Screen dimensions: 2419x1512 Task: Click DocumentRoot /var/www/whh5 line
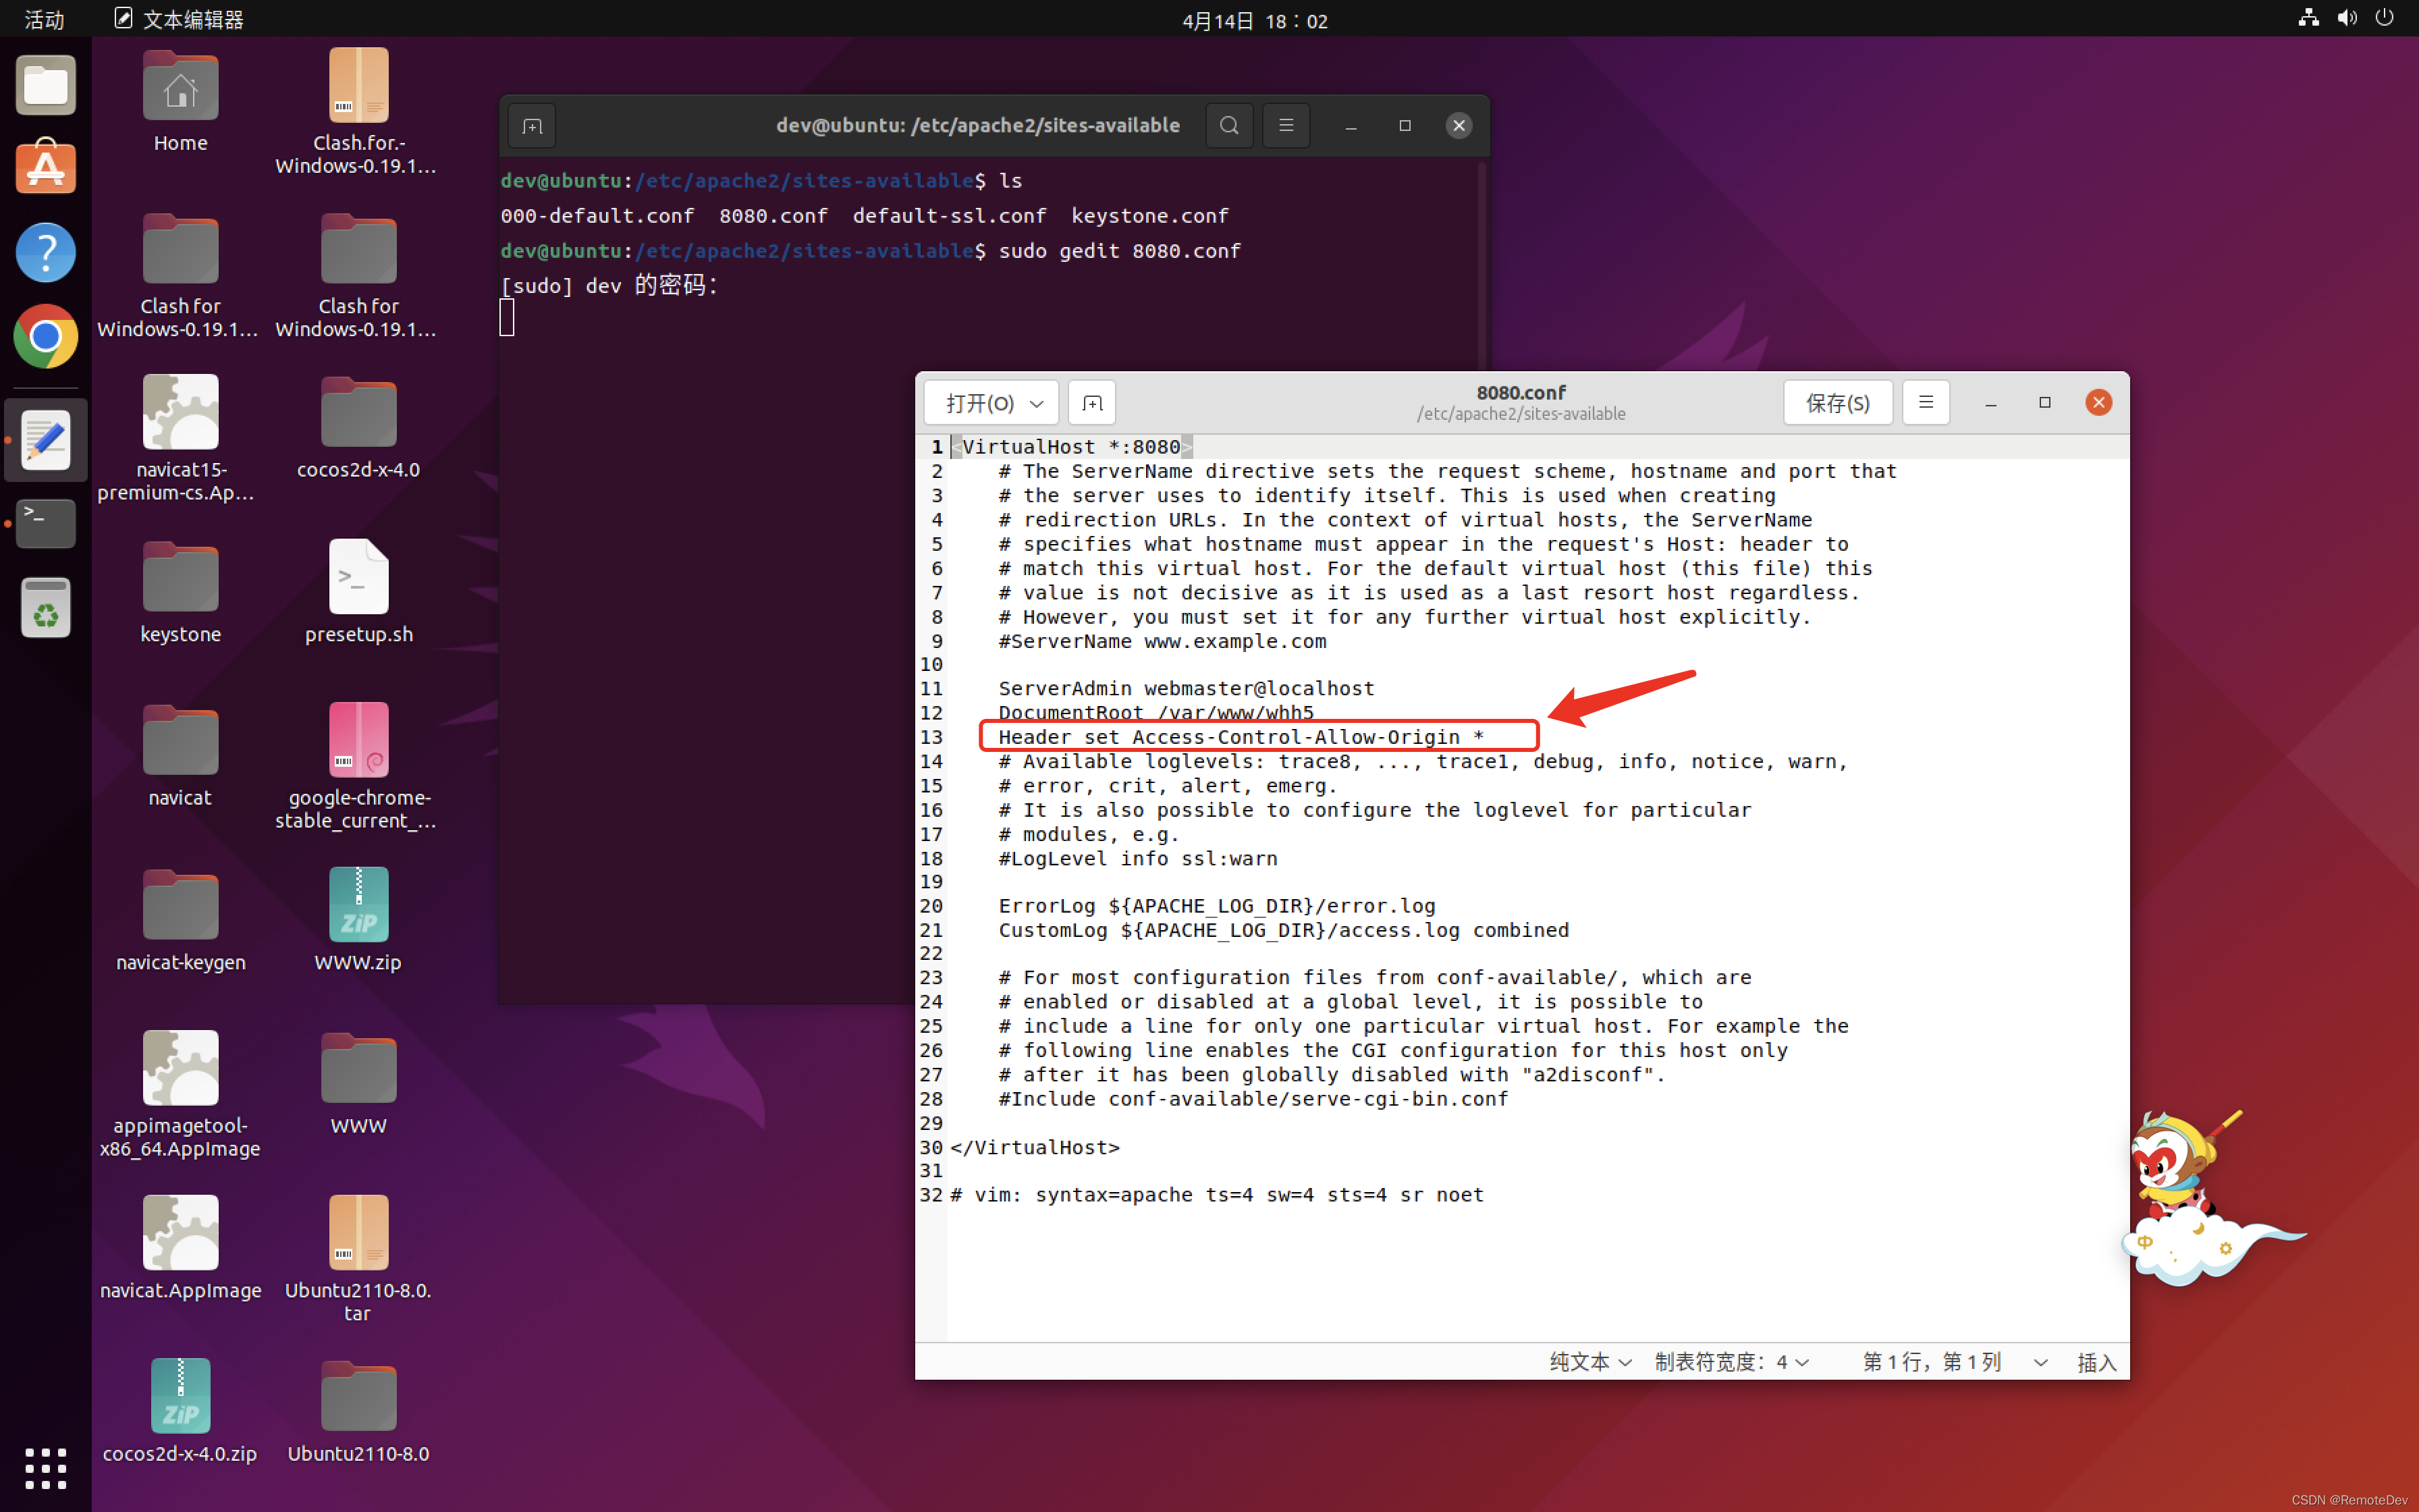[x=1156, y=713]
